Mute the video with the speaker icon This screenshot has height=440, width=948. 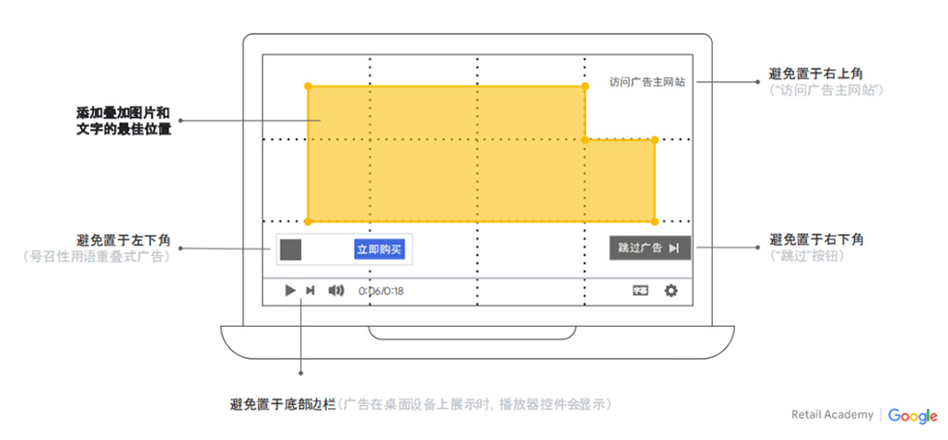(x=337, y=290)
